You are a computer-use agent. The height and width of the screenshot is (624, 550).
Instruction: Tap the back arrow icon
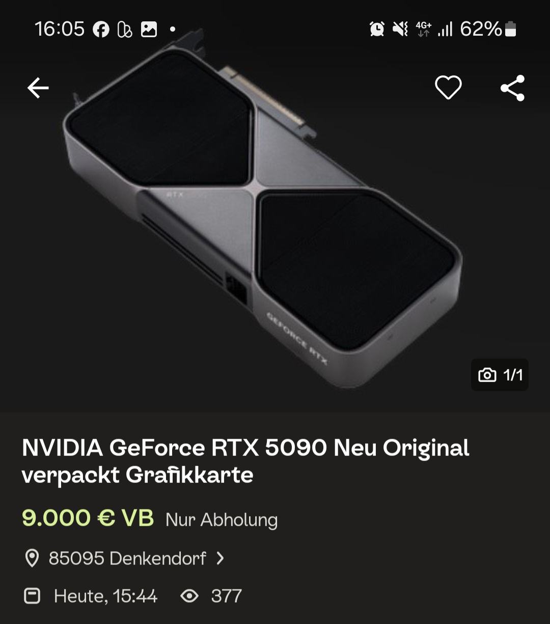pyautogui.click(x=38, y=88)
